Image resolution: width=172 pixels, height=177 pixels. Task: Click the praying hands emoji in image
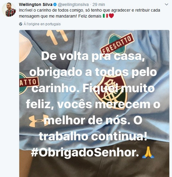(148, 152)
